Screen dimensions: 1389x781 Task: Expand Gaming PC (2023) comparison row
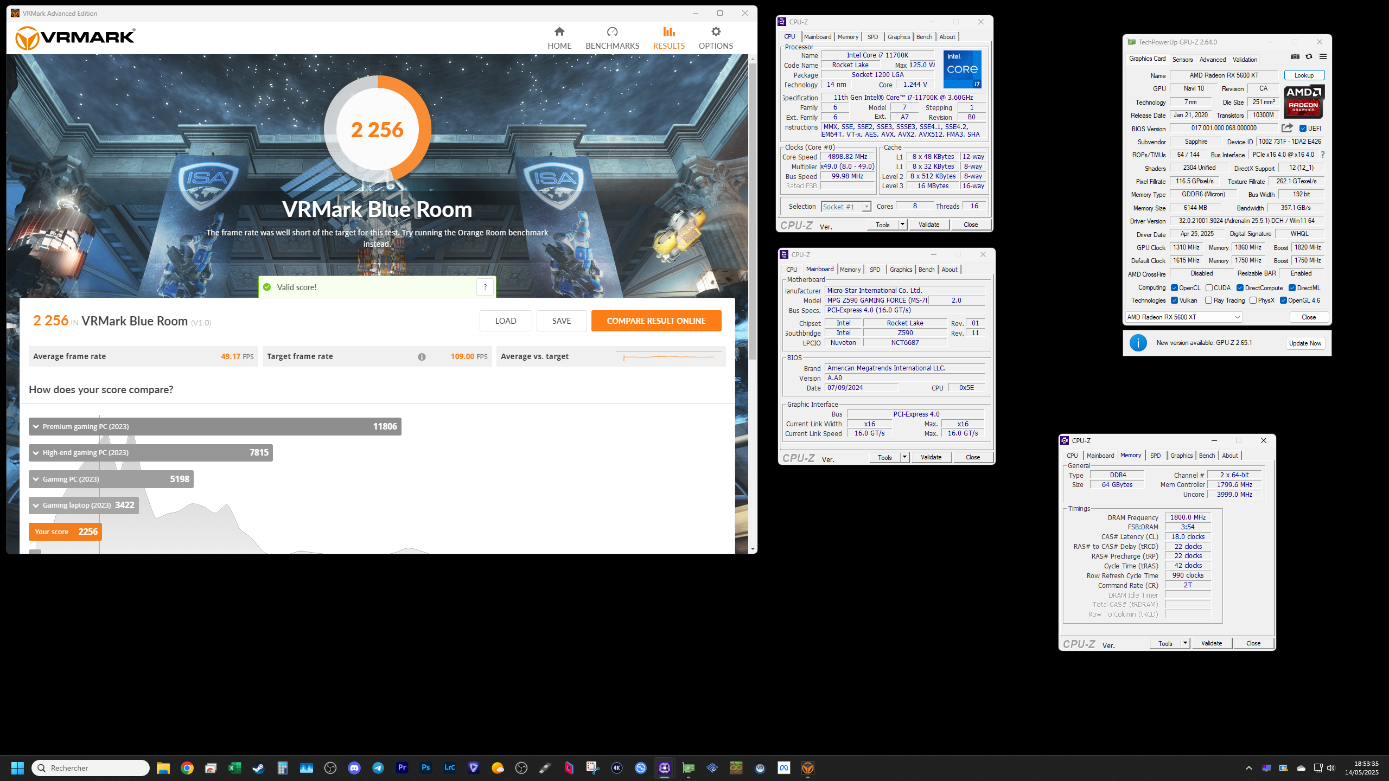click(x=111, y=479)
